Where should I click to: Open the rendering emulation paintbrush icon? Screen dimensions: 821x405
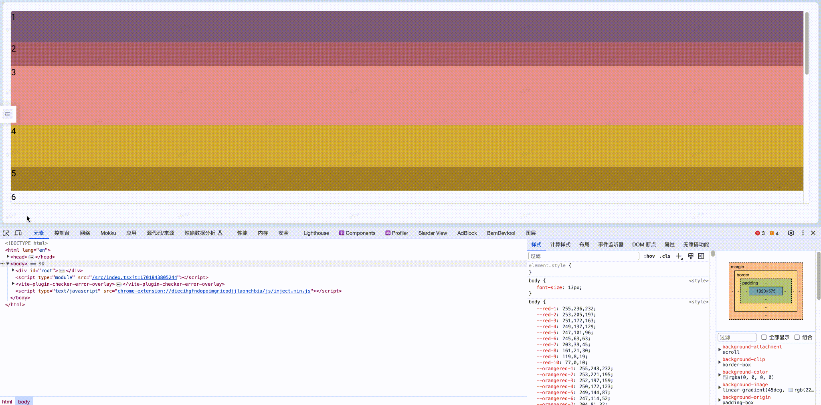pos(691,256)
